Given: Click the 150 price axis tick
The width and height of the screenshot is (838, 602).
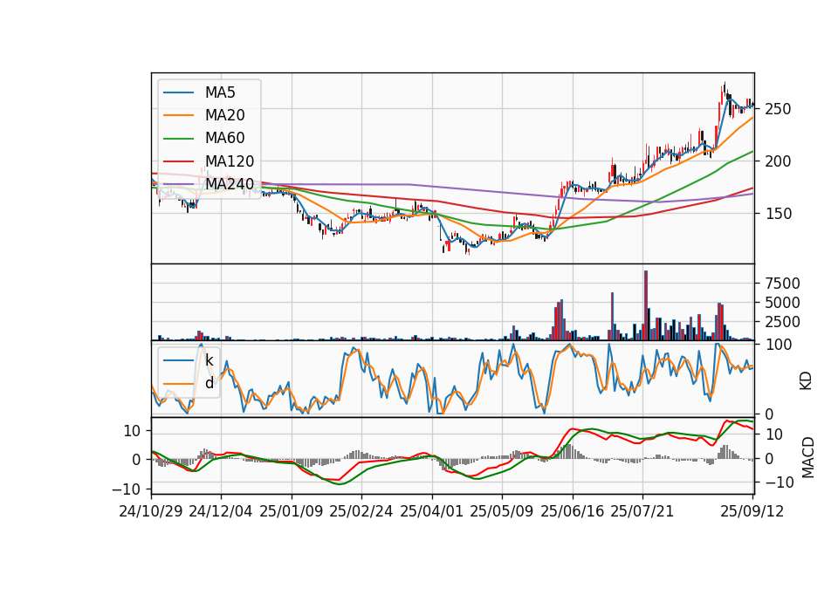Looking at the screenshot, I should click(x=778, y=214).
